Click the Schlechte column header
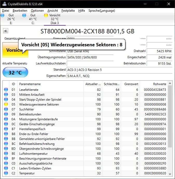The image size is (175, 179). [112, 84]
